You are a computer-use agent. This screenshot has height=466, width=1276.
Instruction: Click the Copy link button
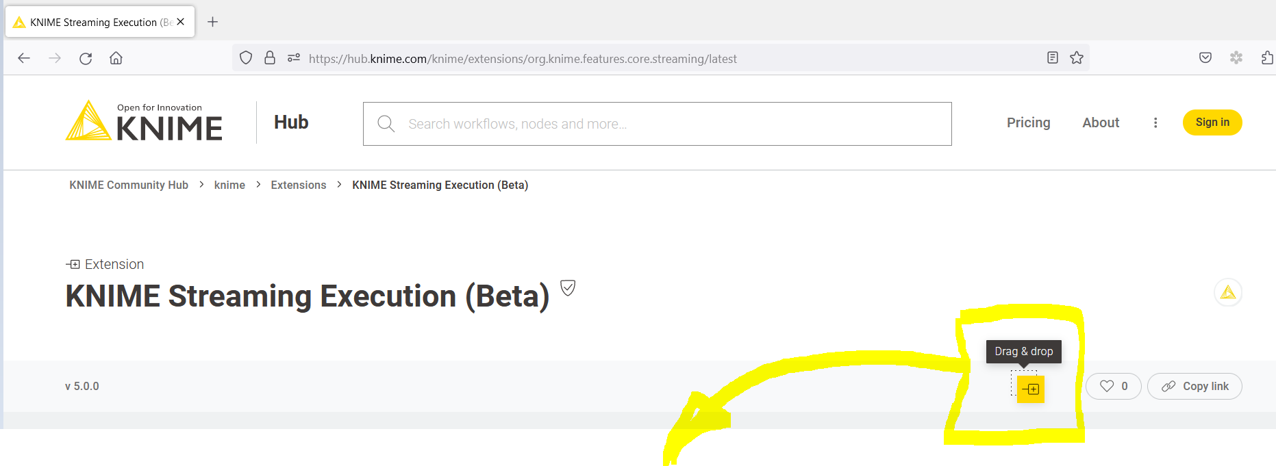[1194, 386]
